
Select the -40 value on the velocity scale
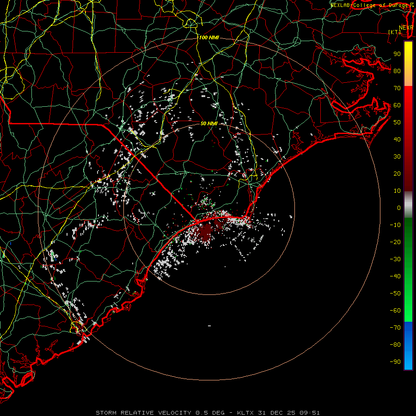[395, 276]
